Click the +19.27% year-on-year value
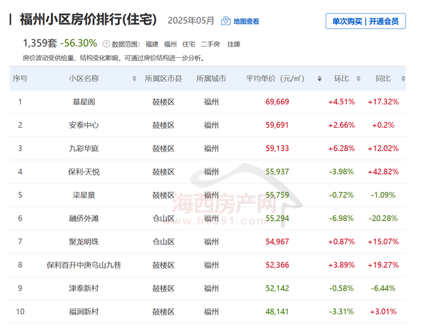The height and width of the screenshot is (331, 426). click(383, 265)
